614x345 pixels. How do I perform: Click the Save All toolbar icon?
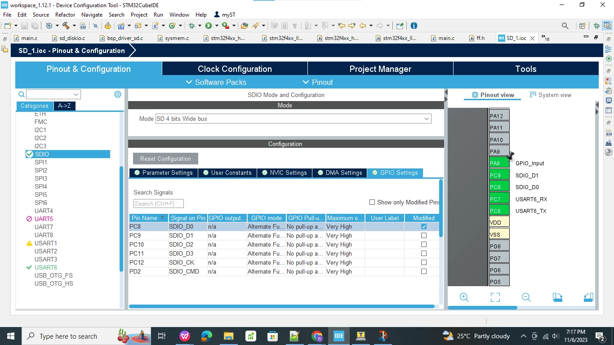tap(35, 26)
